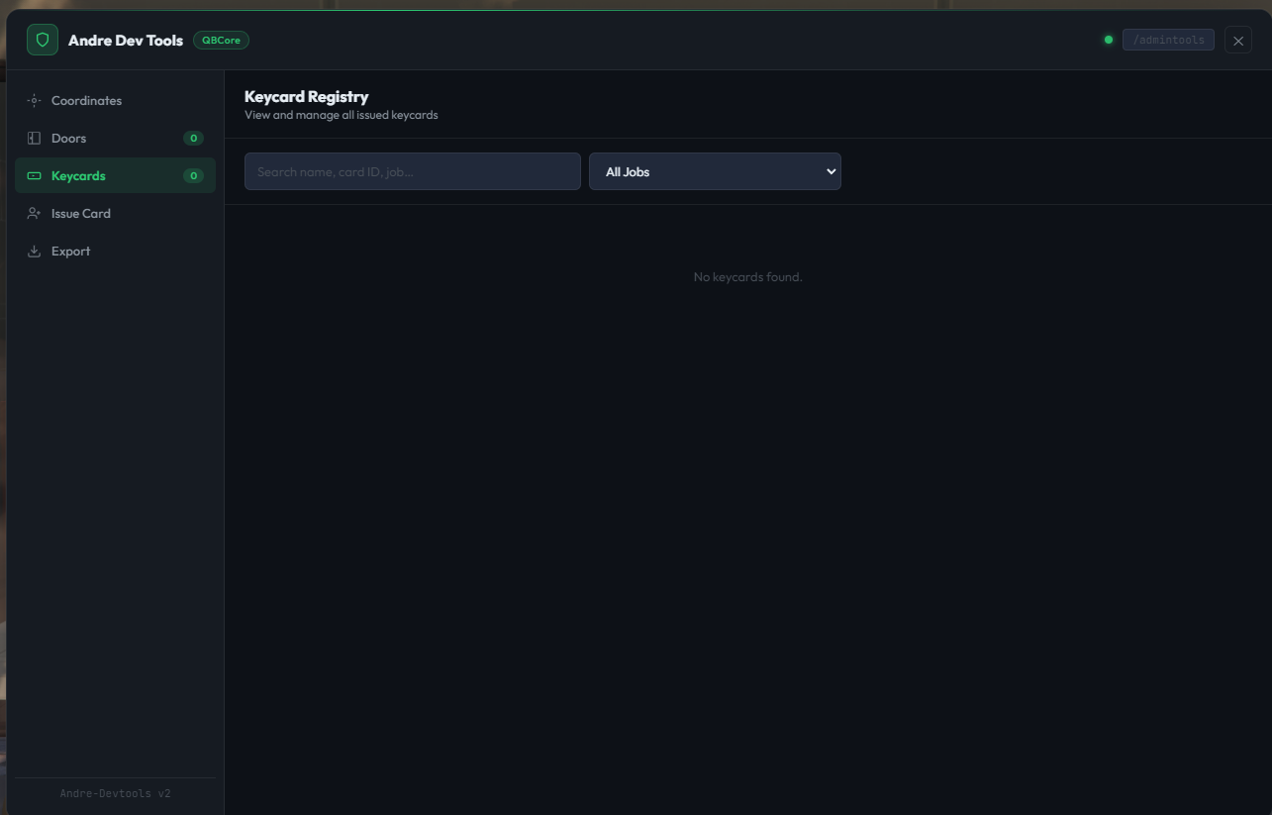Open the Doors section
The width and height of the screenshot is (1272, 815).
[115, 139]
